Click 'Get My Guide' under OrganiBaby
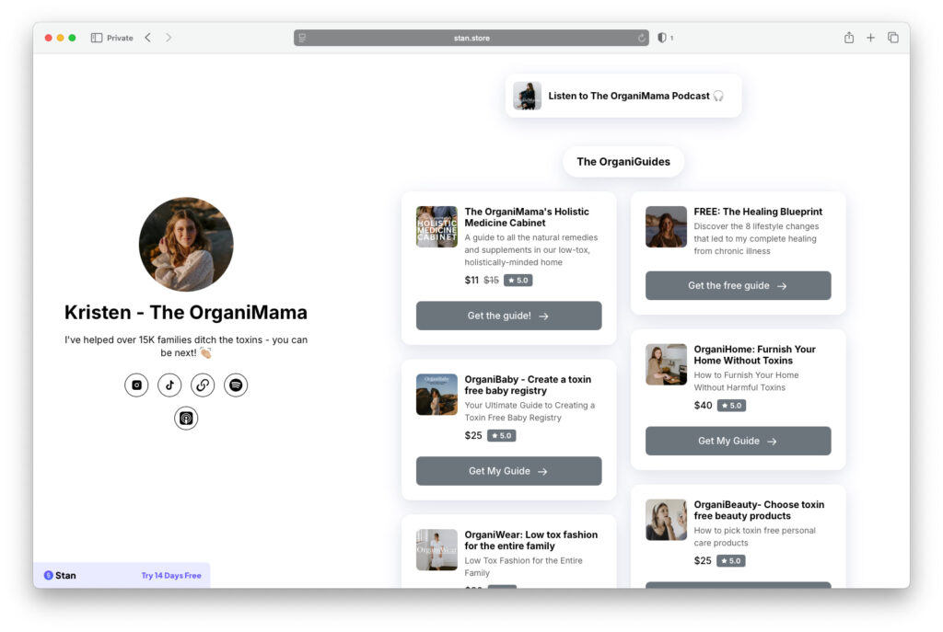 pos(508,471)
